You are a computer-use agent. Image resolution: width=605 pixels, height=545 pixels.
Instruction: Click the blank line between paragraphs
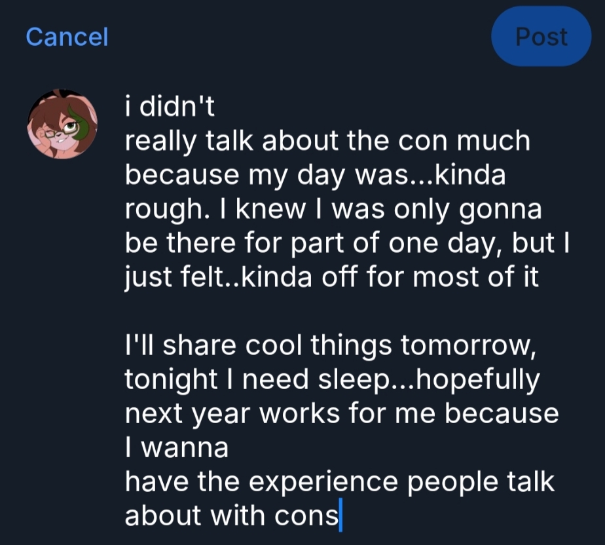click(x=262, y=311)
